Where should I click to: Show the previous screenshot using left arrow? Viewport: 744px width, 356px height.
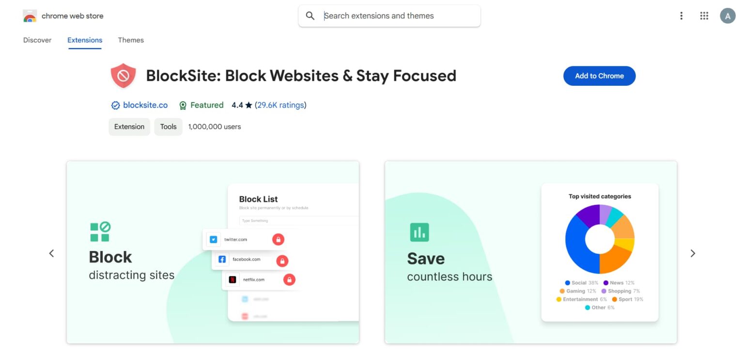(x=51, y=253)
